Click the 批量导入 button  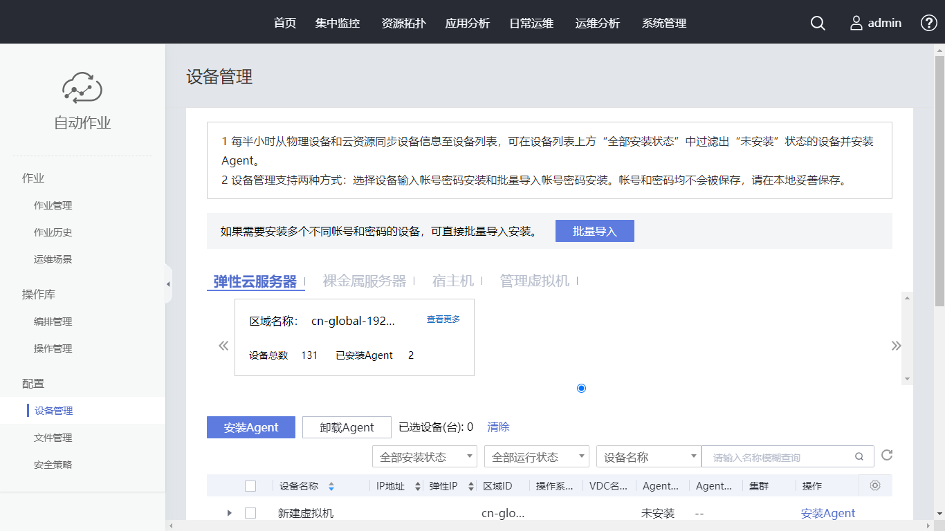click(x=594, y=231)
